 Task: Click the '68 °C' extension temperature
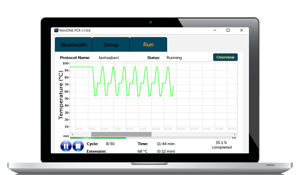(143, 151)
